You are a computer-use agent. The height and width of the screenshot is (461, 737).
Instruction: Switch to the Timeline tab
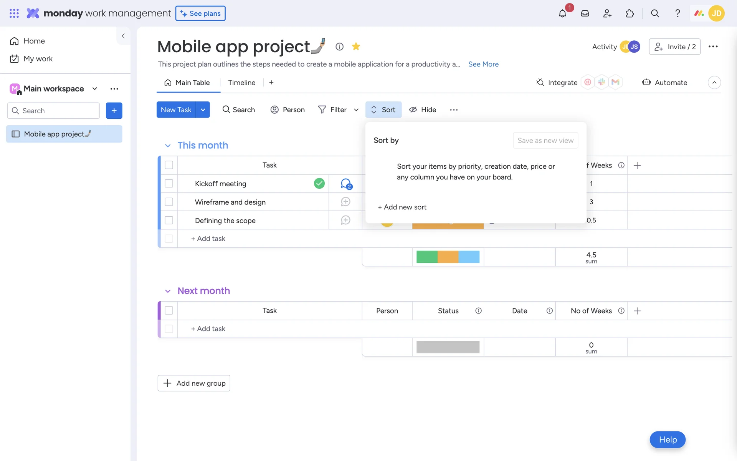tap(241, 83)
